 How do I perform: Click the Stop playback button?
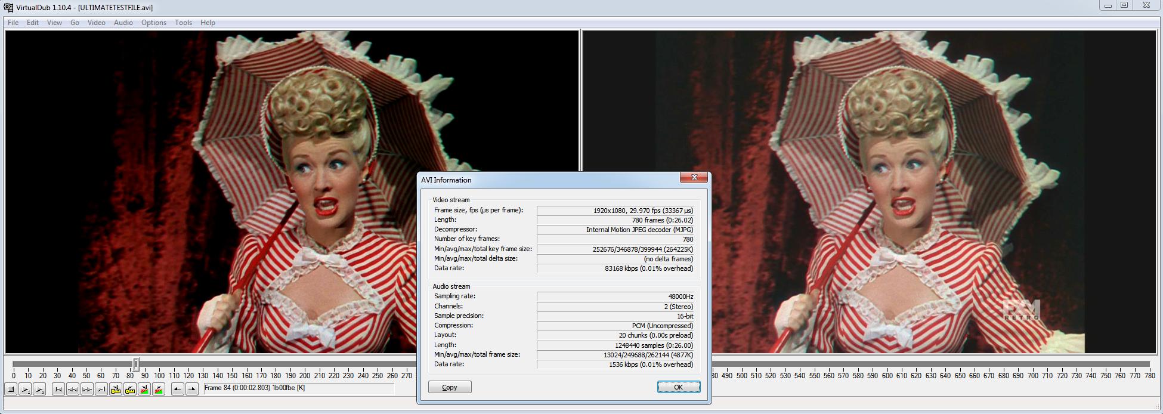coord(11,389)
